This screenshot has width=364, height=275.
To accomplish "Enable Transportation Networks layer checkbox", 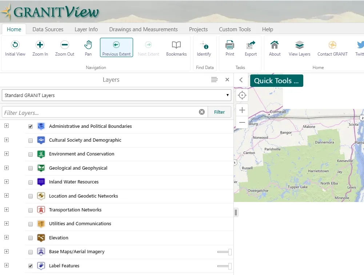I will tap(31, 210).
